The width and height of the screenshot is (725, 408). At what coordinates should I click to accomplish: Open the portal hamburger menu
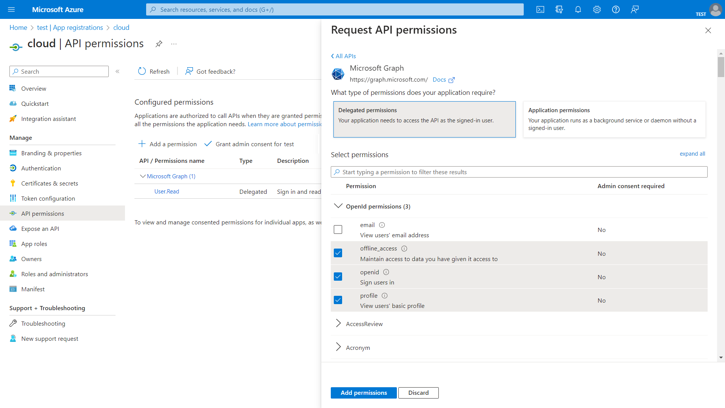11,9
